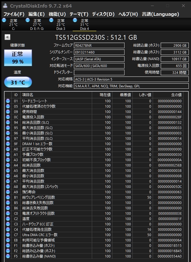Click the 31 °C temperature button

pos(18,82)
